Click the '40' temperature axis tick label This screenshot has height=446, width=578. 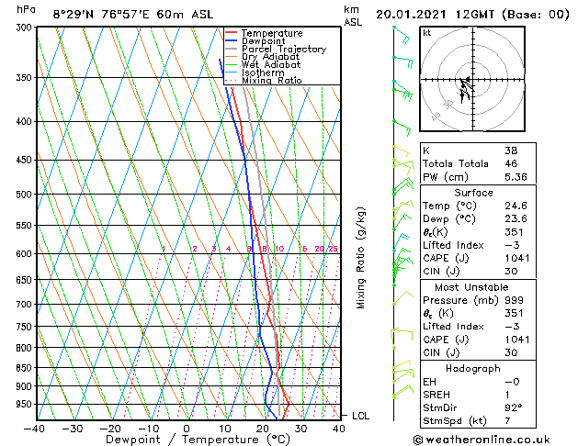pos(339,429)
